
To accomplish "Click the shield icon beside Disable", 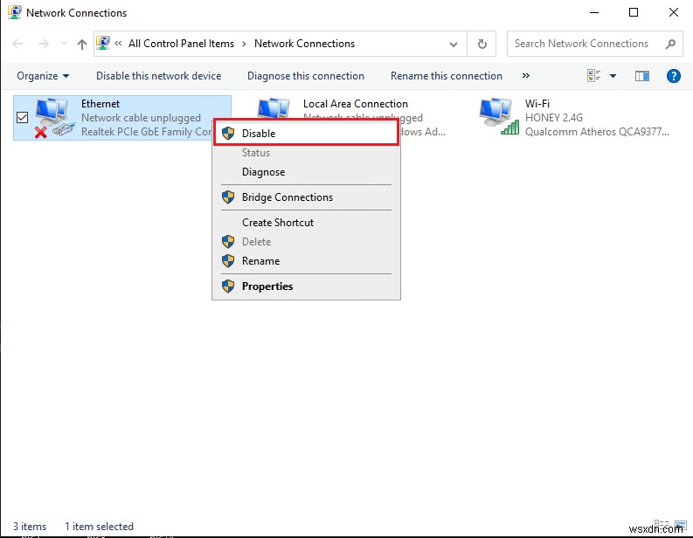I will (x=228, y=134).
